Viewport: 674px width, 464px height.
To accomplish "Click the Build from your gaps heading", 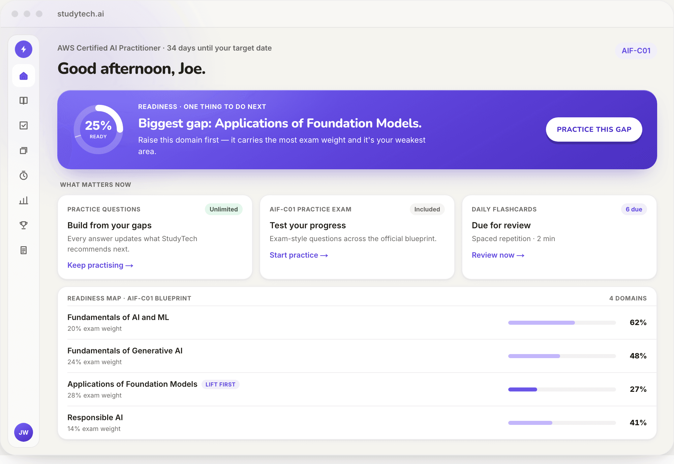I will pyautogui.click(x=110, y=226).
